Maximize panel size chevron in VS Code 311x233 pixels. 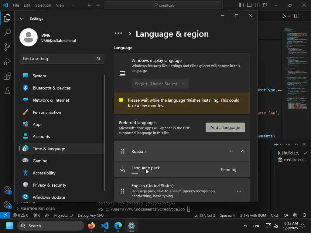(296, 145)
